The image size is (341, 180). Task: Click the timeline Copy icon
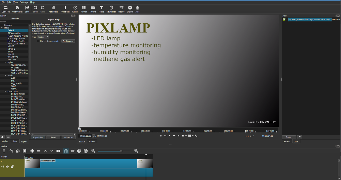tap(18, 151)
